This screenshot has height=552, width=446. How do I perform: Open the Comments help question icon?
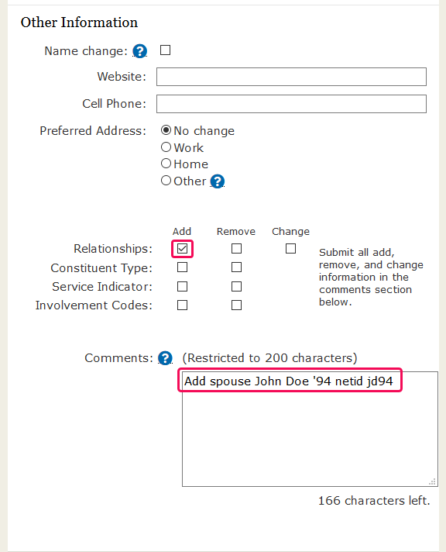click(165, 358)
